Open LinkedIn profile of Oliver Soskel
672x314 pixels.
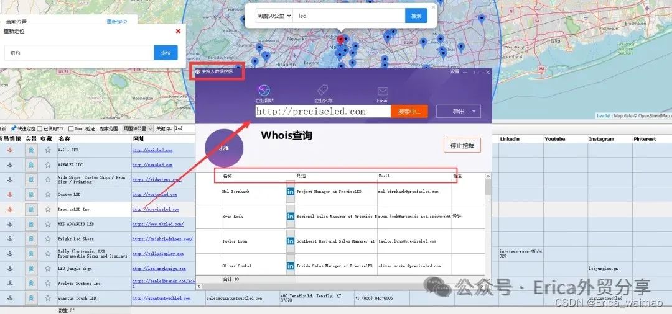[x=290, y=266]
